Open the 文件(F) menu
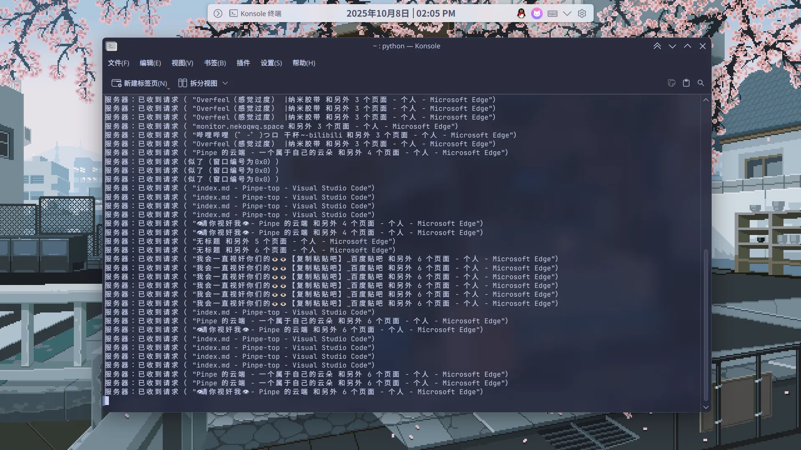 point(118,63)
